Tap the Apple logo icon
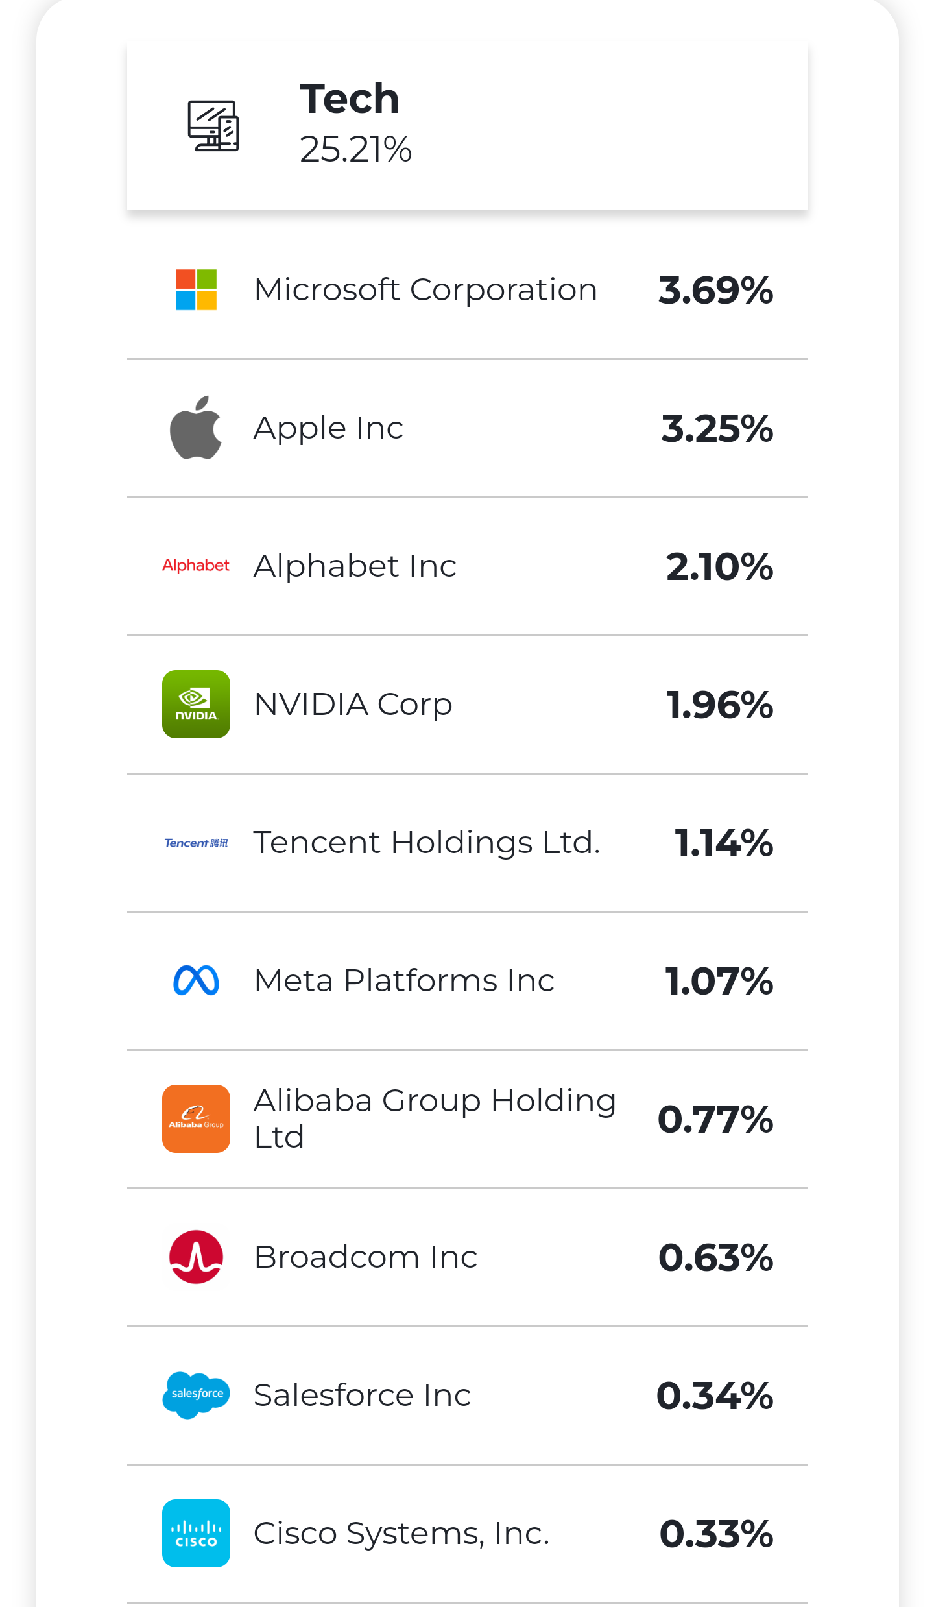934x1607 pixels. [196, 428]
